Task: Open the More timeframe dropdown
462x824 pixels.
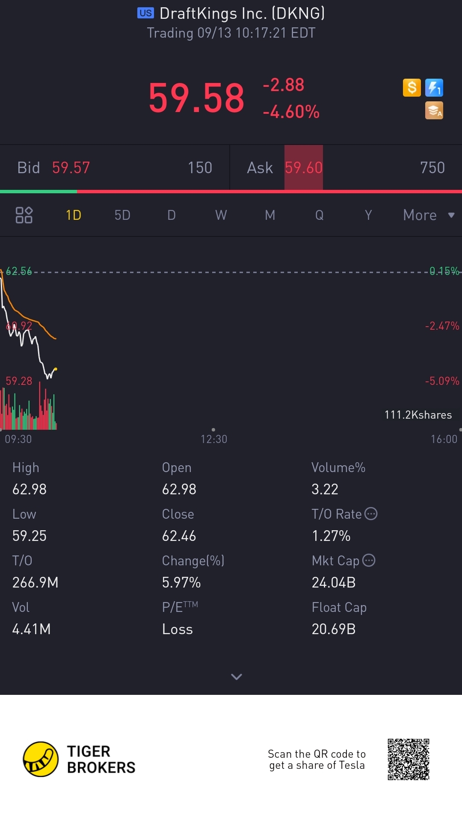Action: (429, 215)
